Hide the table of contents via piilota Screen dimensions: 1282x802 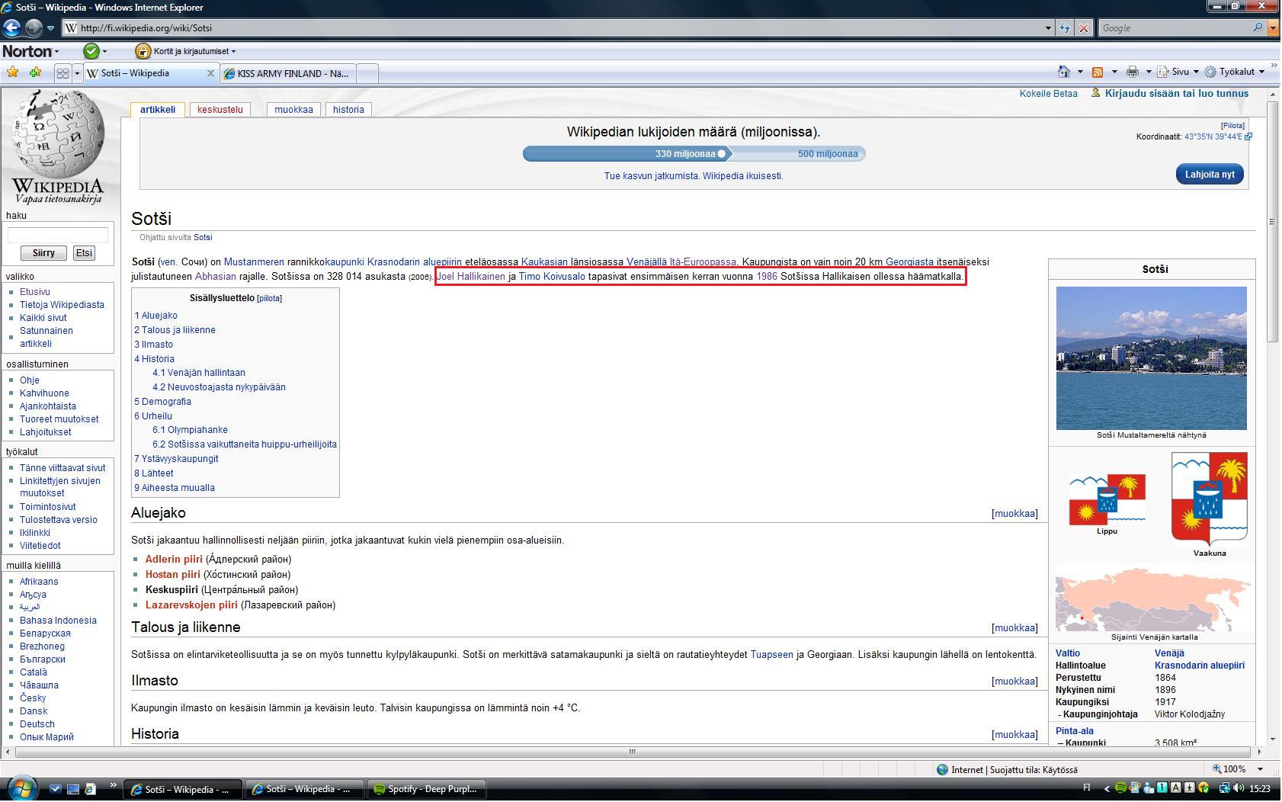click(269, 298)
